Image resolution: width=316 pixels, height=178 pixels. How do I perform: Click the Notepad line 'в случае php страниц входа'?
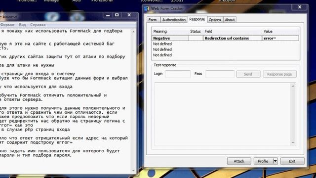(x=35, y=130)
